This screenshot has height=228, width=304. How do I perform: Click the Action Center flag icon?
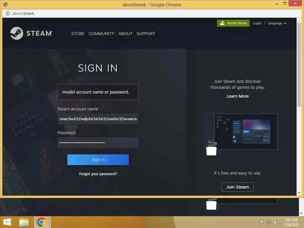tap(262, 222)
